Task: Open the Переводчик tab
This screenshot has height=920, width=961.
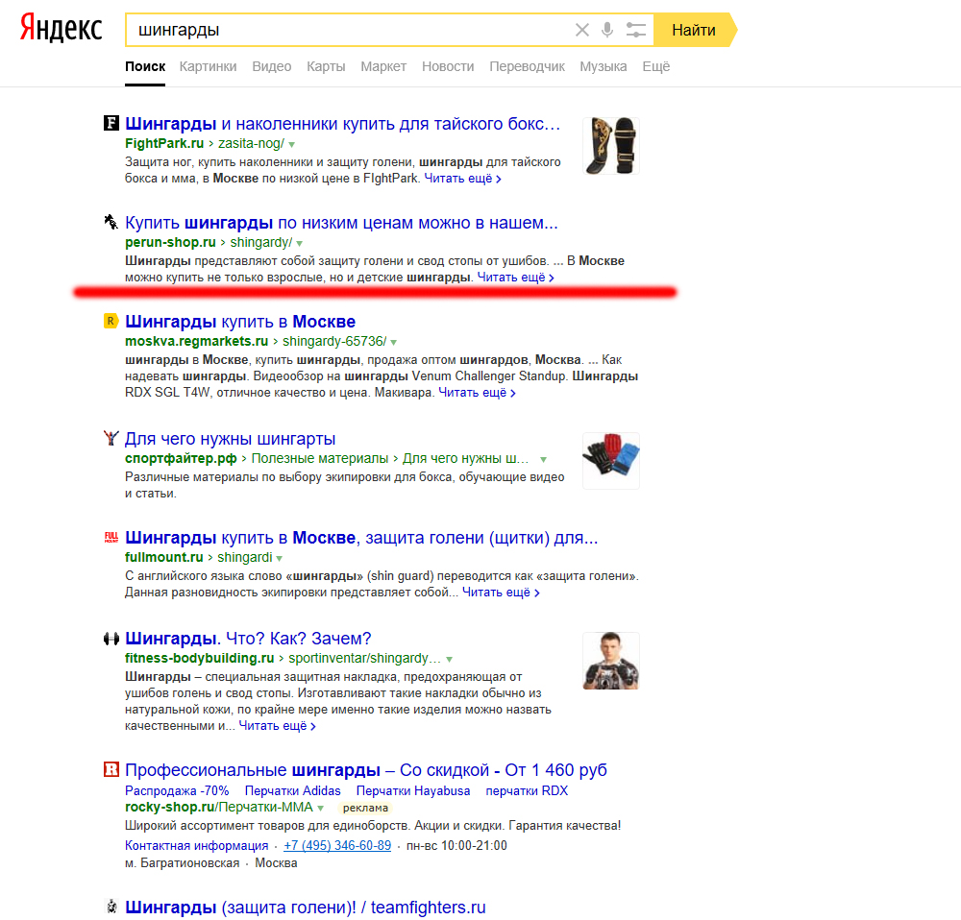Action: pos(527,66)
